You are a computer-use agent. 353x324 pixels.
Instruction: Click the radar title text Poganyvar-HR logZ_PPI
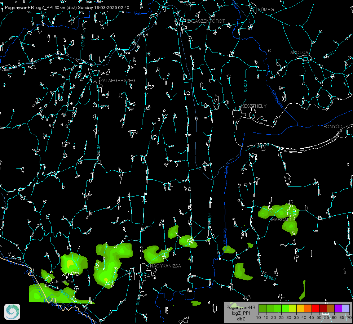(29, 8)
